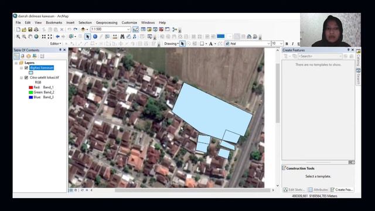Collapse the digitasi kawasan layer expander

[21, 68]
